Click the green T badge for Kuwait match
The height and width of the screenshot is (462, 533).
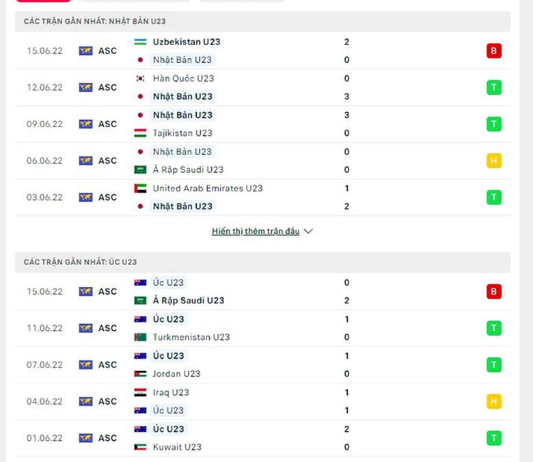(x=493, y=438)
